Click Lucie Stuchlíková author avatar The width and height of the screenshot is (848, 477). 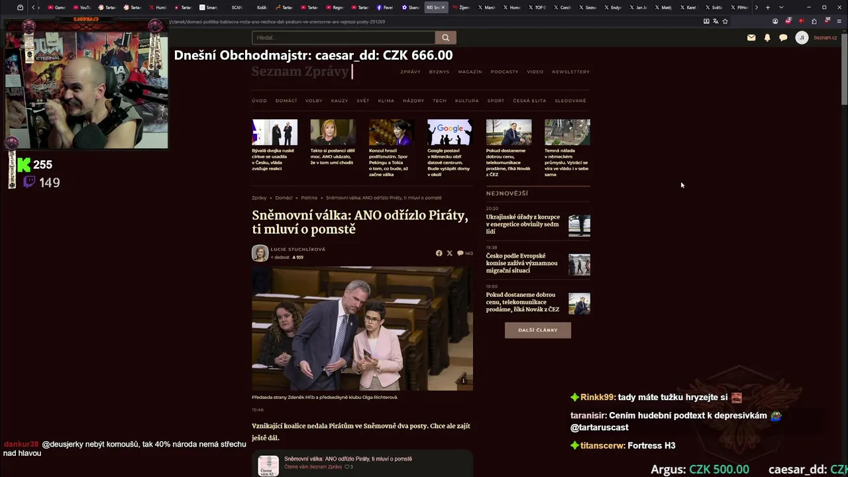click(x=260, y=253)
